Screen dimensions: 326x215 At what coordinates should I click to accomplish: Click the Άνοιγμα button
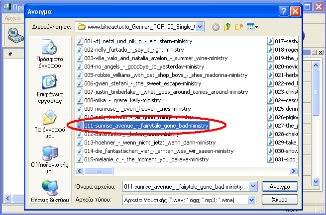(x=280, y=187)
